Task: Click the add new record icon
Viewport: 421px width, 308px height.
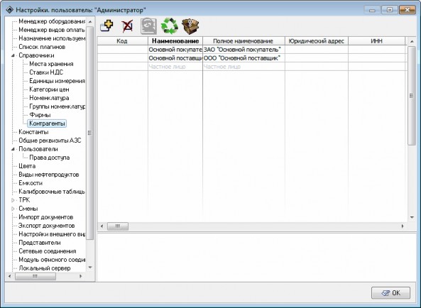Action: pos(106,26)
